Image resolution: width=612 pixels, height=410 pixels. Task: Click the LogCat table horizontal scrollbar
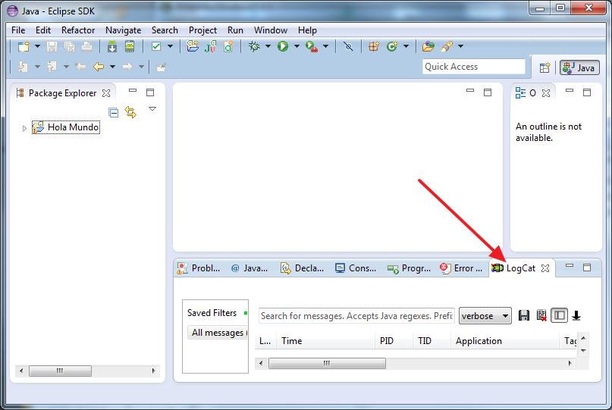pyautogui.click(x=327, y=364)
